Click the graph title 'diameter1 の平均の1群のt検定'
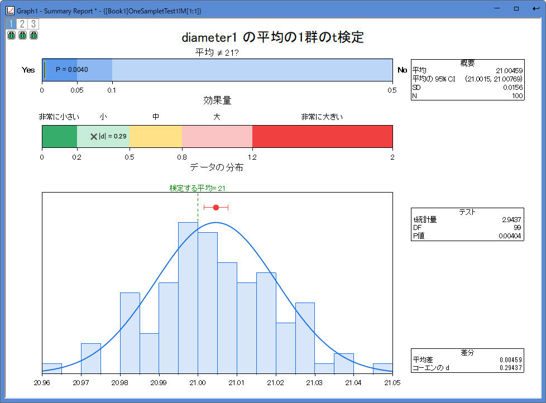This screenshot has height=403, width=546. coord(272,37)
